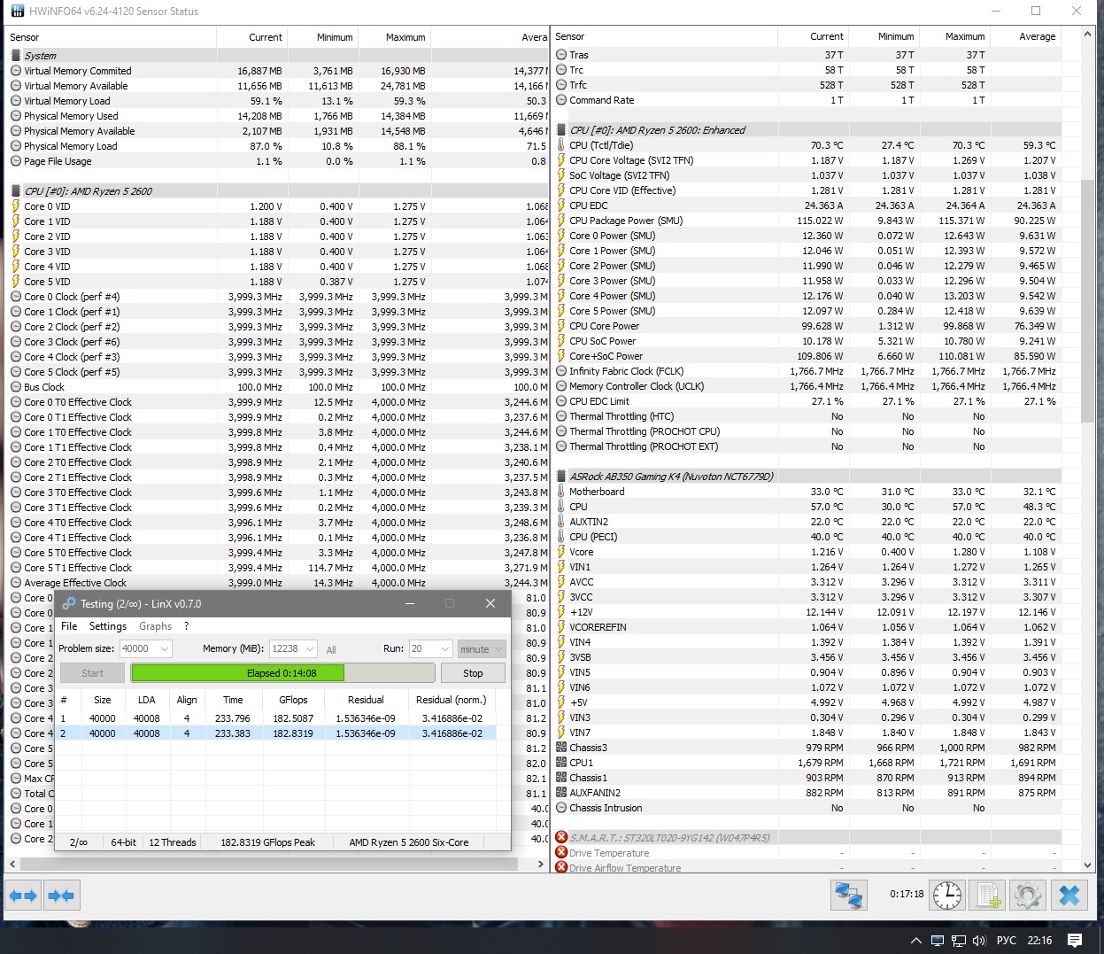Click the Motherboard thermometer icon
This screenshot has width=1104, height=954.
[x=561, y=492]
